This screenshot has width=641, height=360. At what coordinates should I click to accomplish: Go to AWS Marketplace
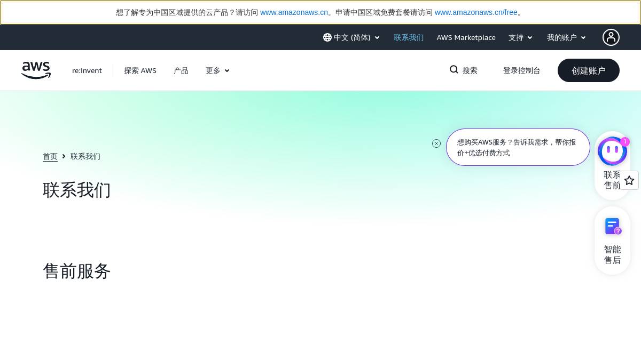[x=466, y=37]
